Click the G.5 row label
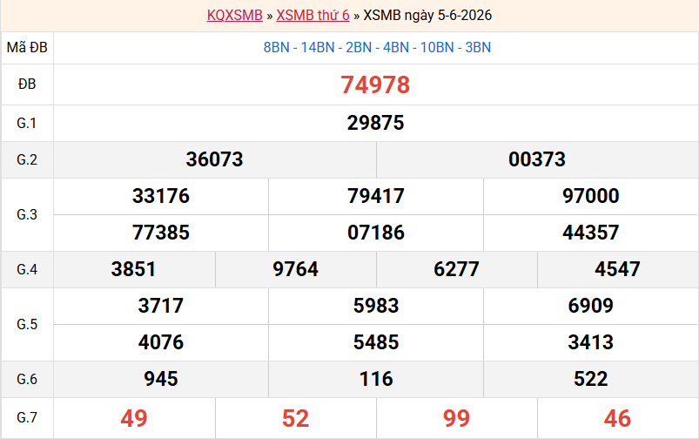Viewport: 699px width, 439px height. [27, 324]
